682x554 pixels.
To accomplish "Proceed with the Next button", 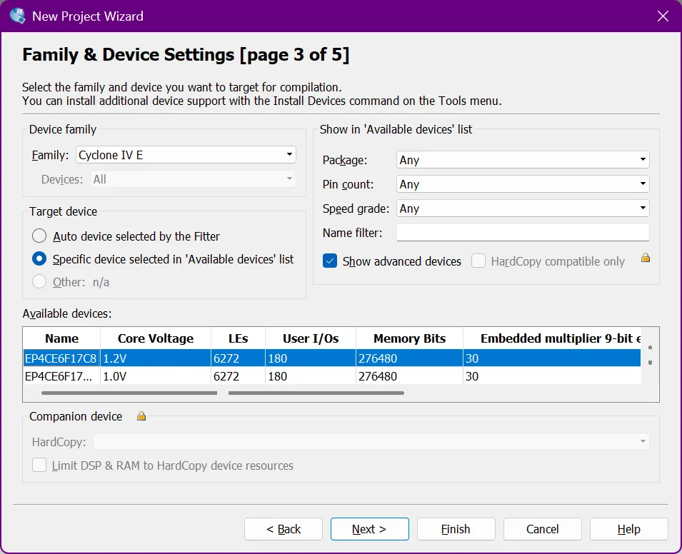I will tap(370, 529).
